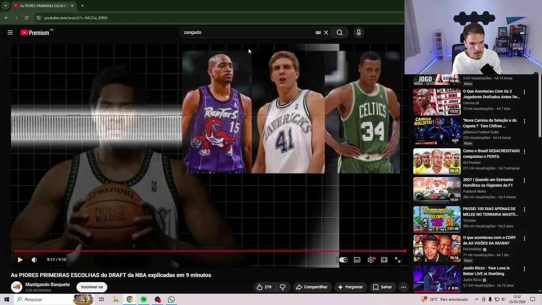This screenshot has height=305, width=542.
Task: Open 'Como o Brasil DESACREDITADO' video thumbnail
Action: tap(437, 161)
